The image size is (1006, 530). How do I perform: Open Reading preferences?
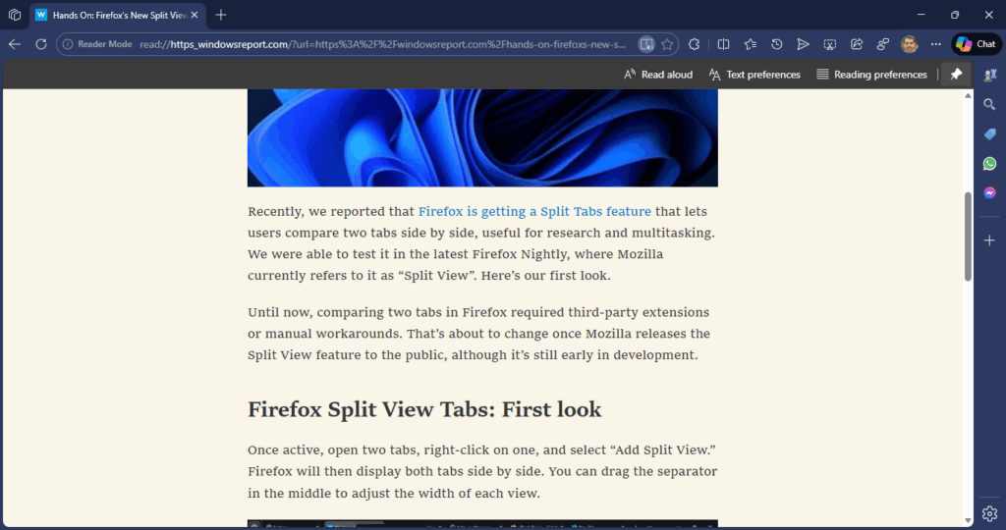coord(872,75)
